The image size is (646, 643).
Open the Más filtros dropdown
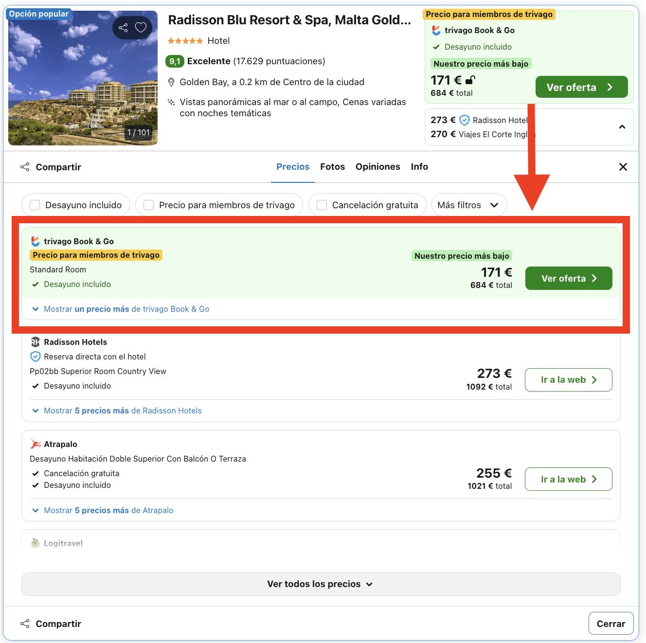pyautogui.click(x=469, y=205)
